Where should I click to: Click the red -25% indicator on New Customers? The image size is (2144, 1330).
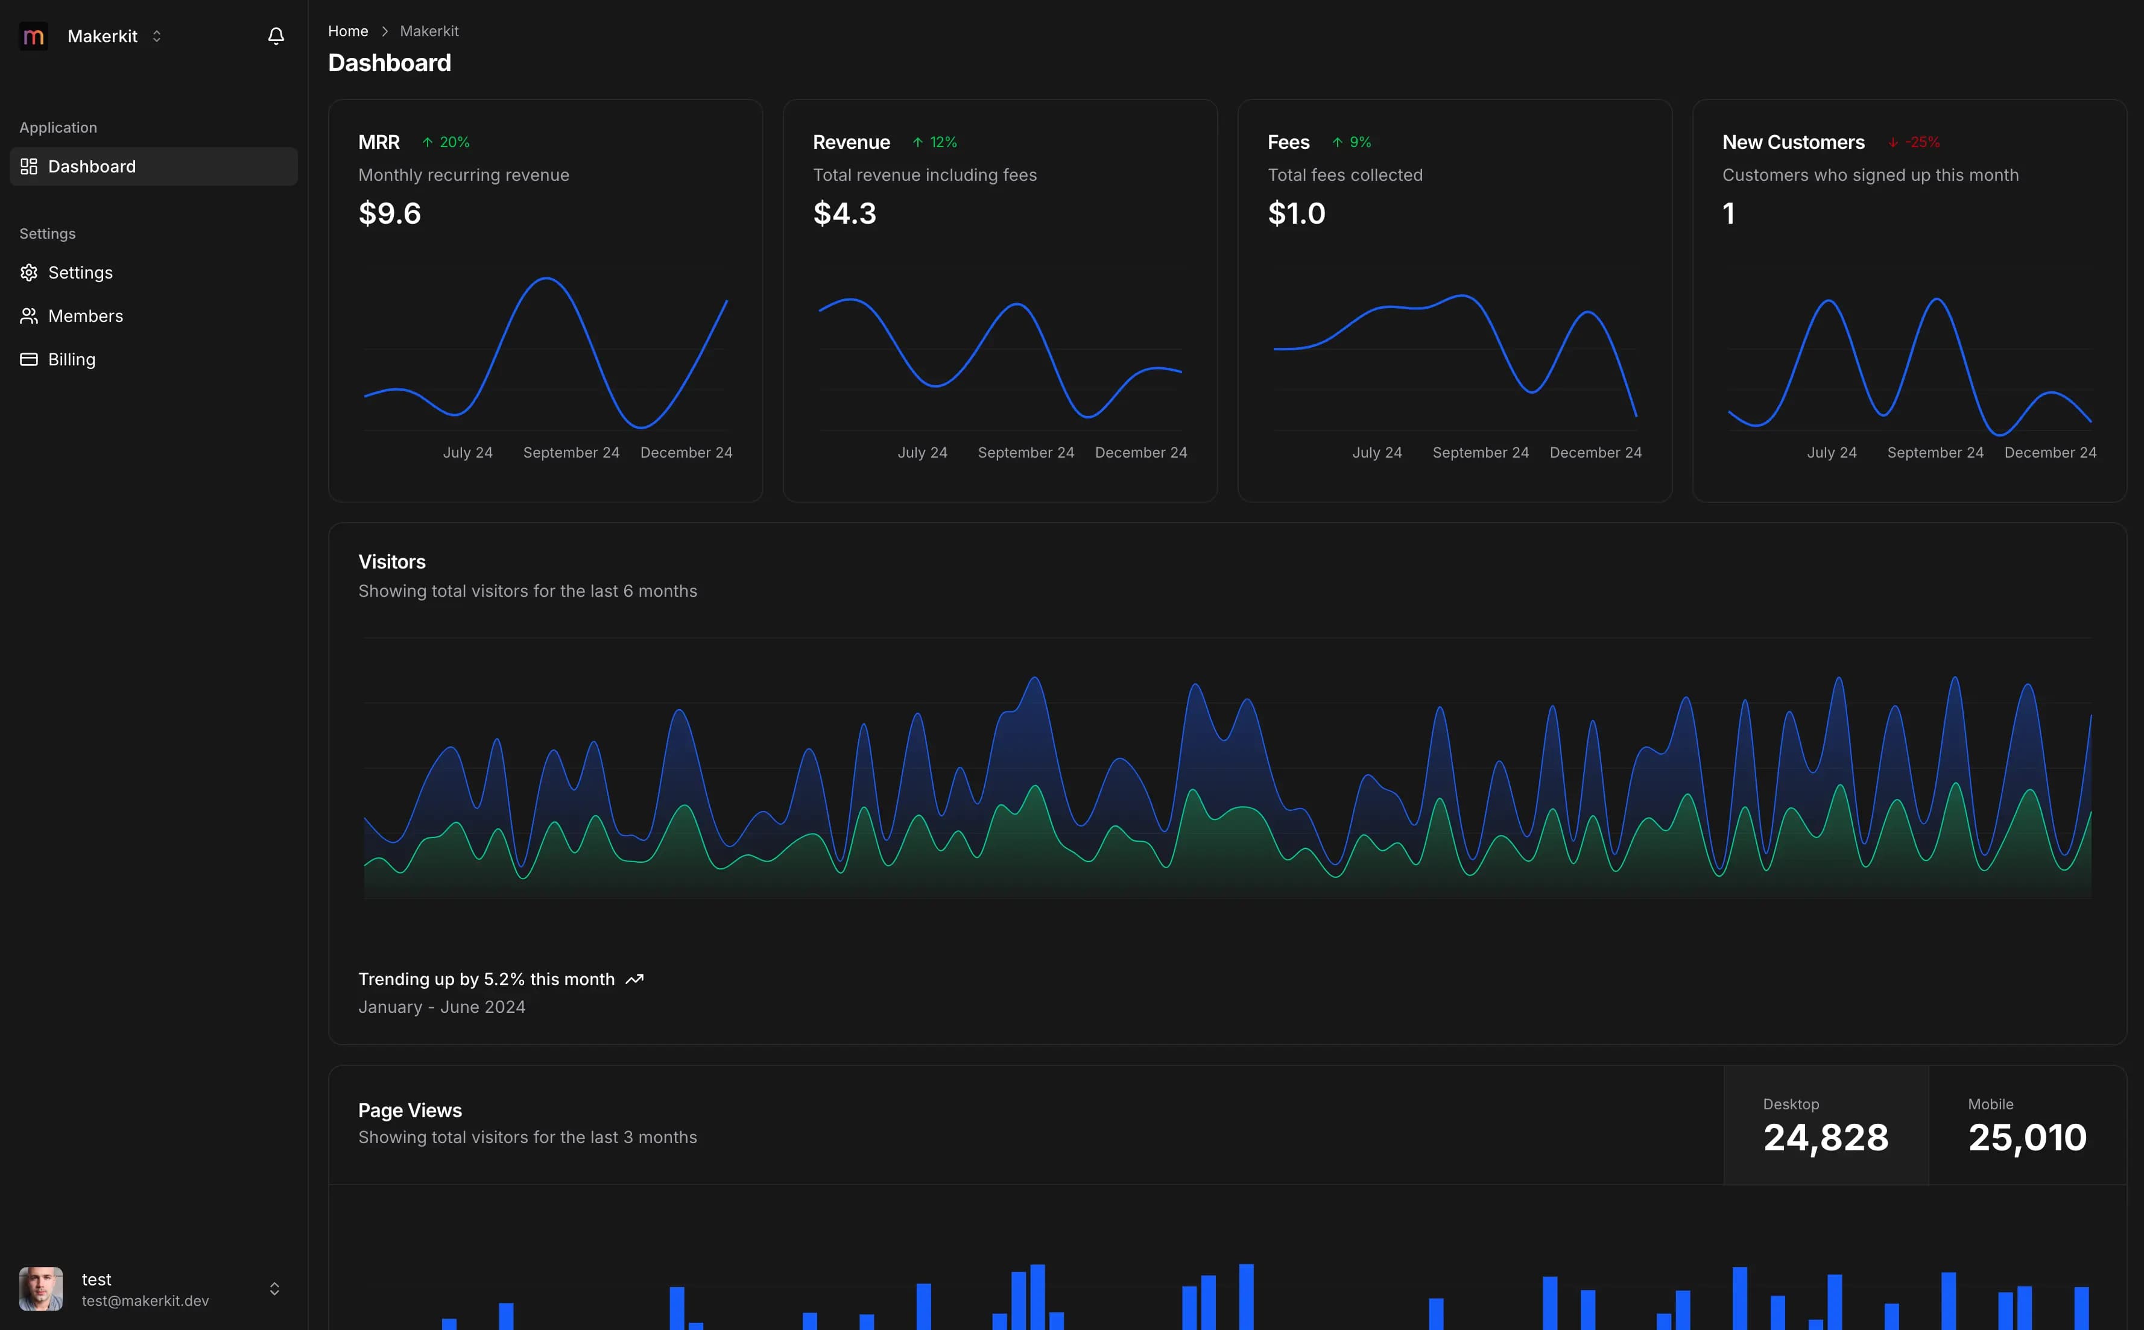coord(1914,142)
